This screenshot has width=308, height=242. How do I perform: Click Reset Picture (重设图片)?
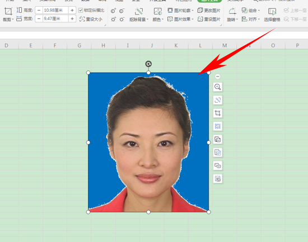pyautogui.click(x=209, y=19)
